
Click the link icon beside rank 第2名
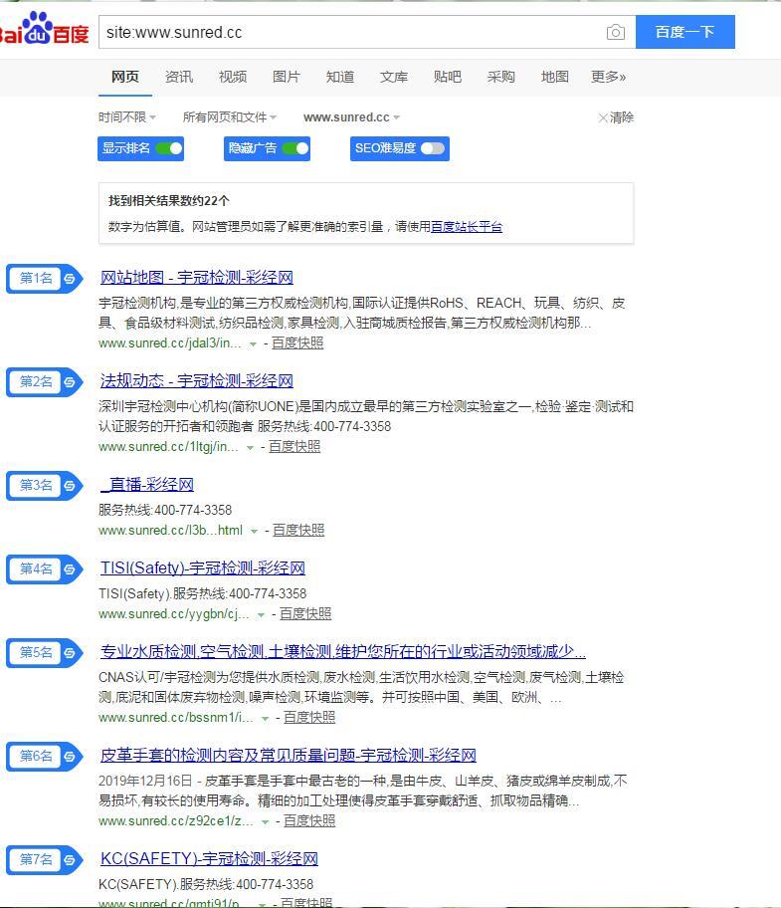coord(70,382)
